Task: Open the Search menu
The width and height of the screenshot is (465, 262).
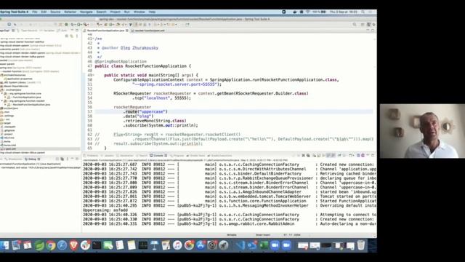Action: pos(102,12)
